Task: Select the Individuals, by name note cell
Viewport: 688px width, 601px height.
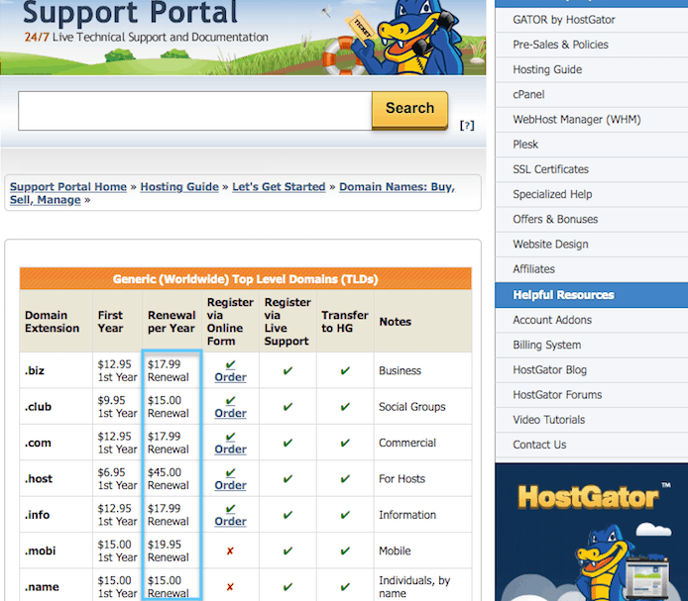Action: tap(422, 586)
